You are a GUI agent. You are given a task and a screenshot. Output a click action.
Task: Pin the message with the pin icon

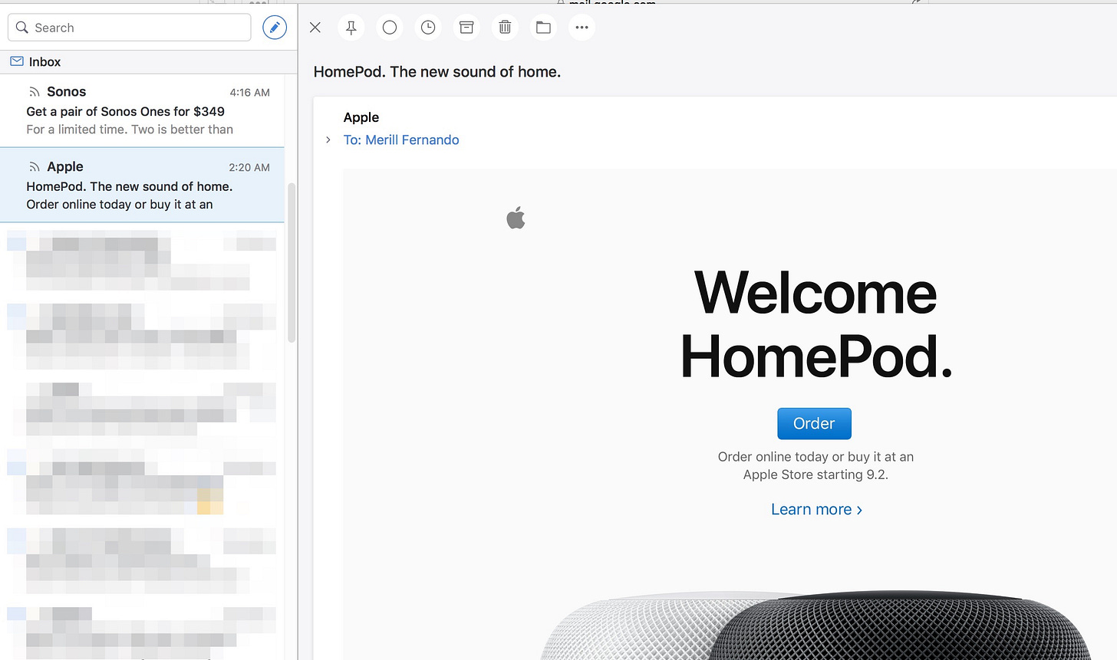tap(351, 28)
